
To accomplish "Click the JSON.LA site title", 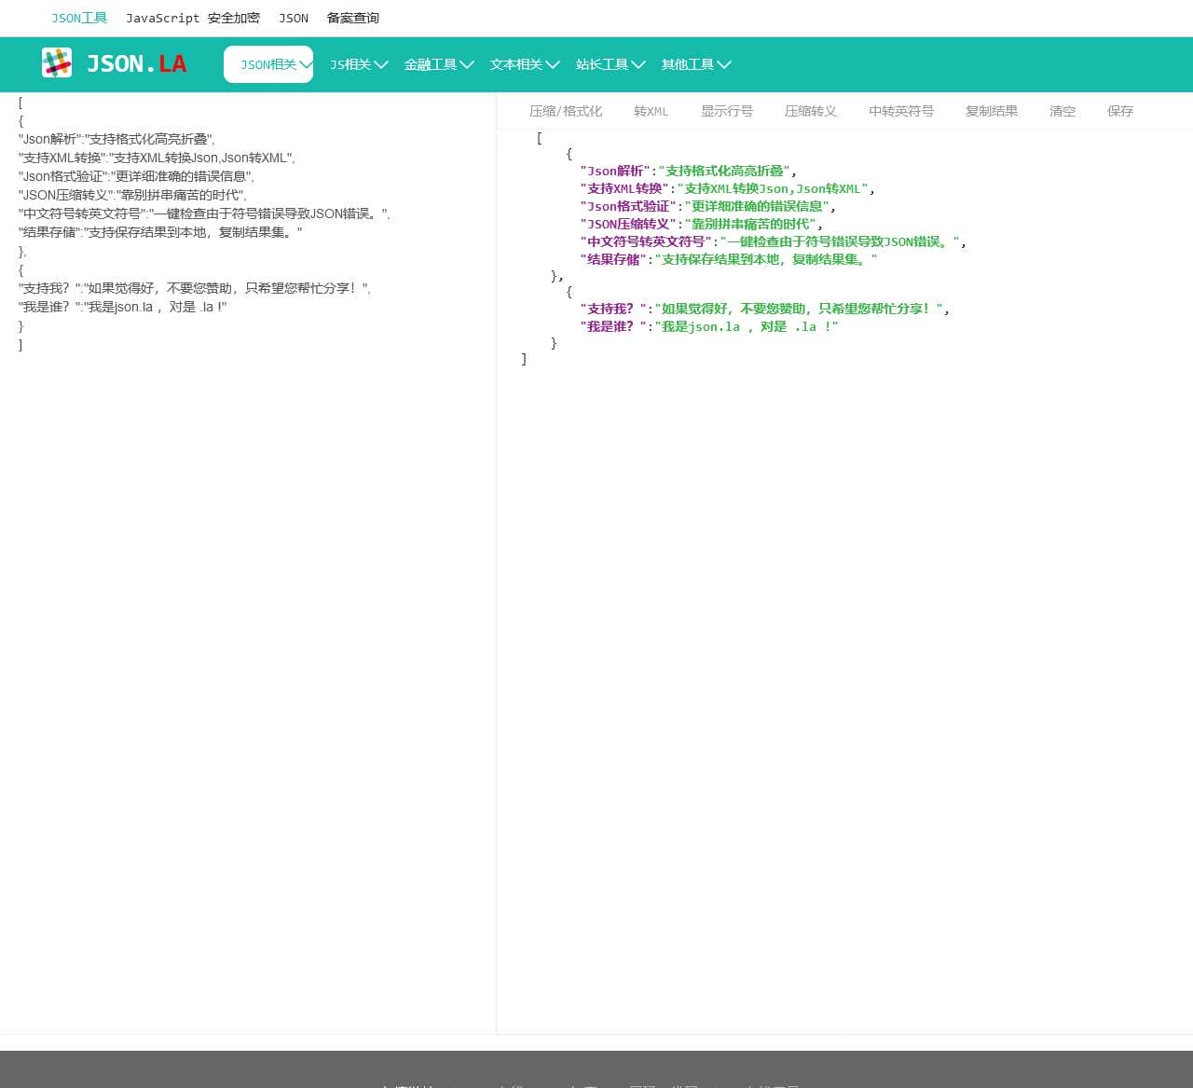I will [x=136, y=63].
